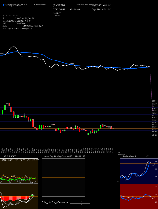Click the peak of the white price line
This screenshot has width=158, height=209.
click(13, 46)
